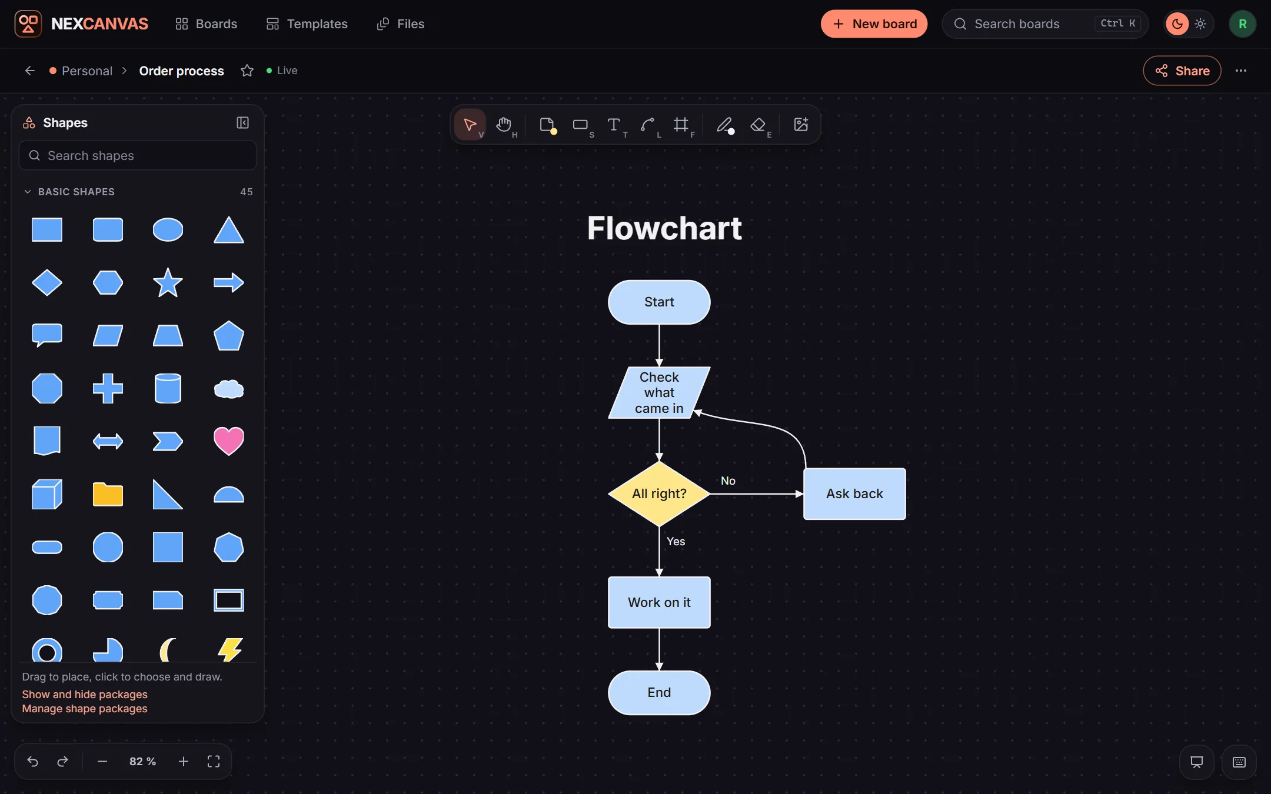Image resolution: width=1271 pixels, height=794 pixels.
Task: Select the frame tool
Action: coord(681,125)
